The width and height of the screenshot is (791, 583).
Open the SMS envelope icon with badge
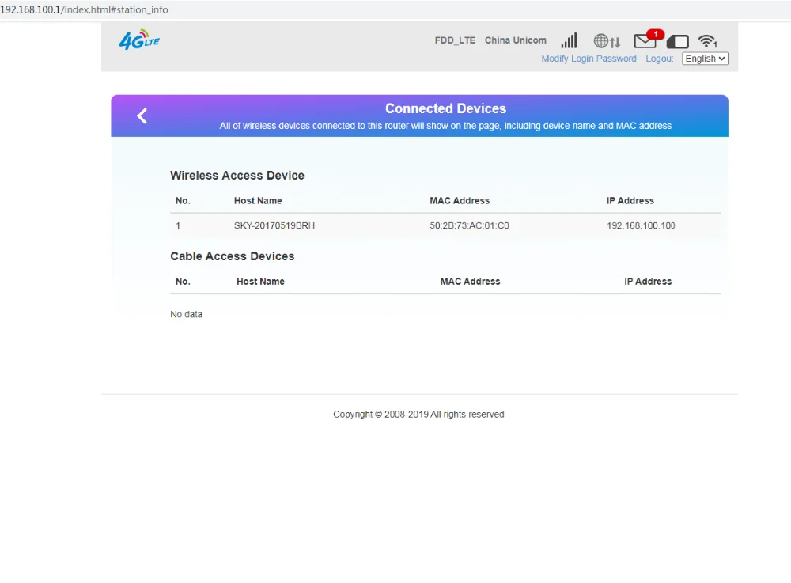pos(648,40)
